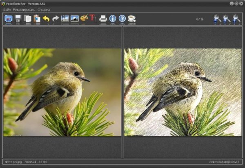This screenshot has width=245, height=168.
Task: Click the rightmost magnifying glass zoom icon
Action: (236, 19)
